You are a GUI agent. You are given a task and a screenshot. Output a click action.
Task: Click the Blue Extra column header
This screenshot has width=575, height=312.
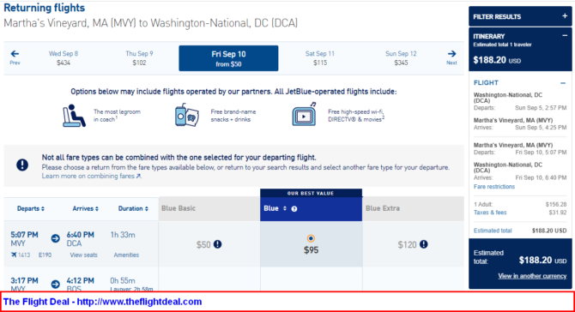click(x=413, y=208)
